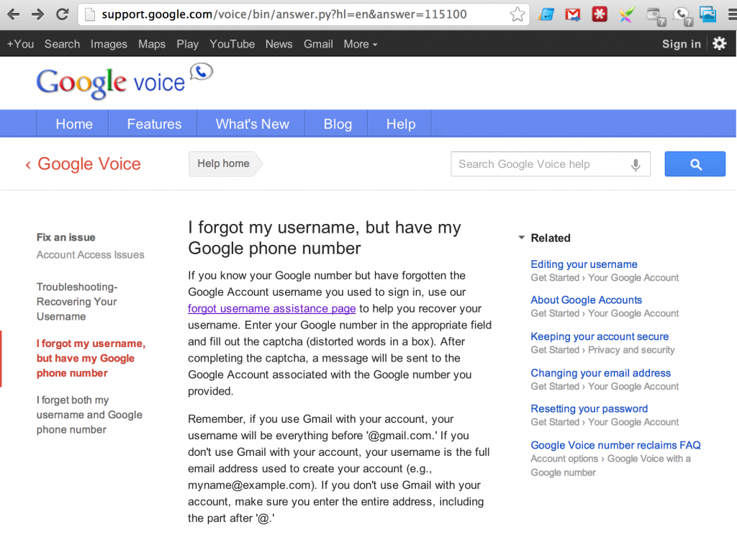Viewport: 737px width, 548px height.
Task: Bookmark this page with the star
Action: click(517, 14)
